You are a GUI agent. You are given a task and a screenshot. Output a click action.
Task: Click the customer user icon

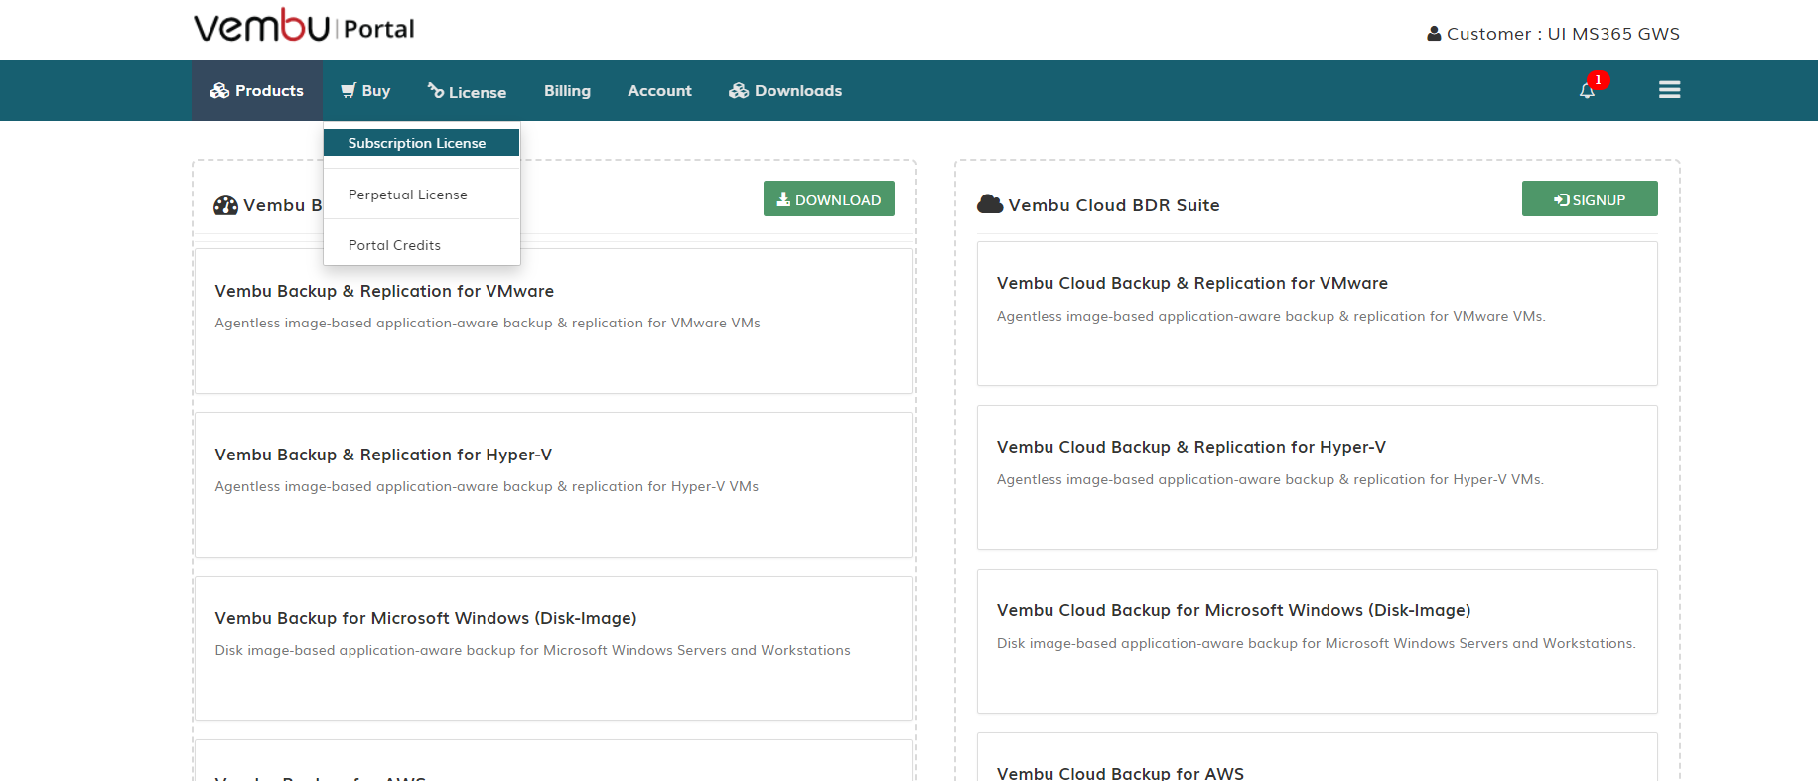[x=1434, y=34]
